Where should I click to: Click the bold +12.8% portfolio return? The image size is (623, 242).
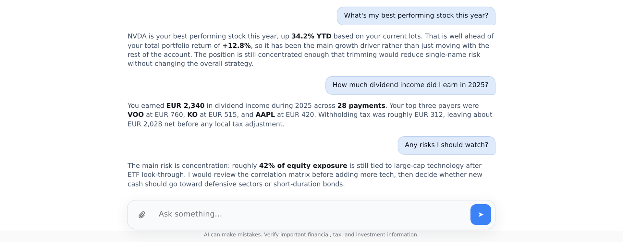[x=237, y=46]
